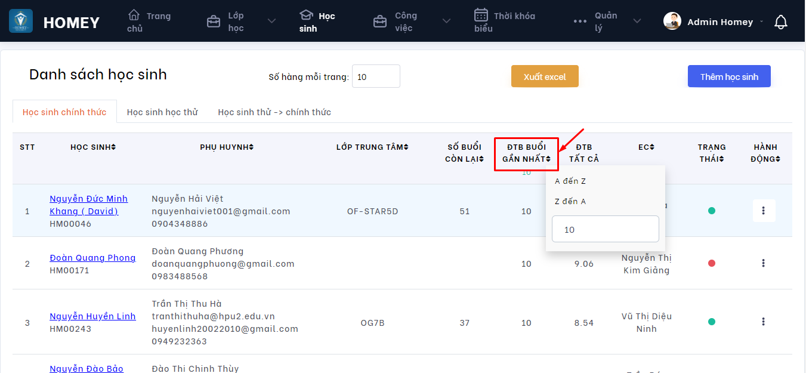This screenshot has height=373, width=806.
Task: Expand the Lớp học dropdown menu
Action: [271, 21]
